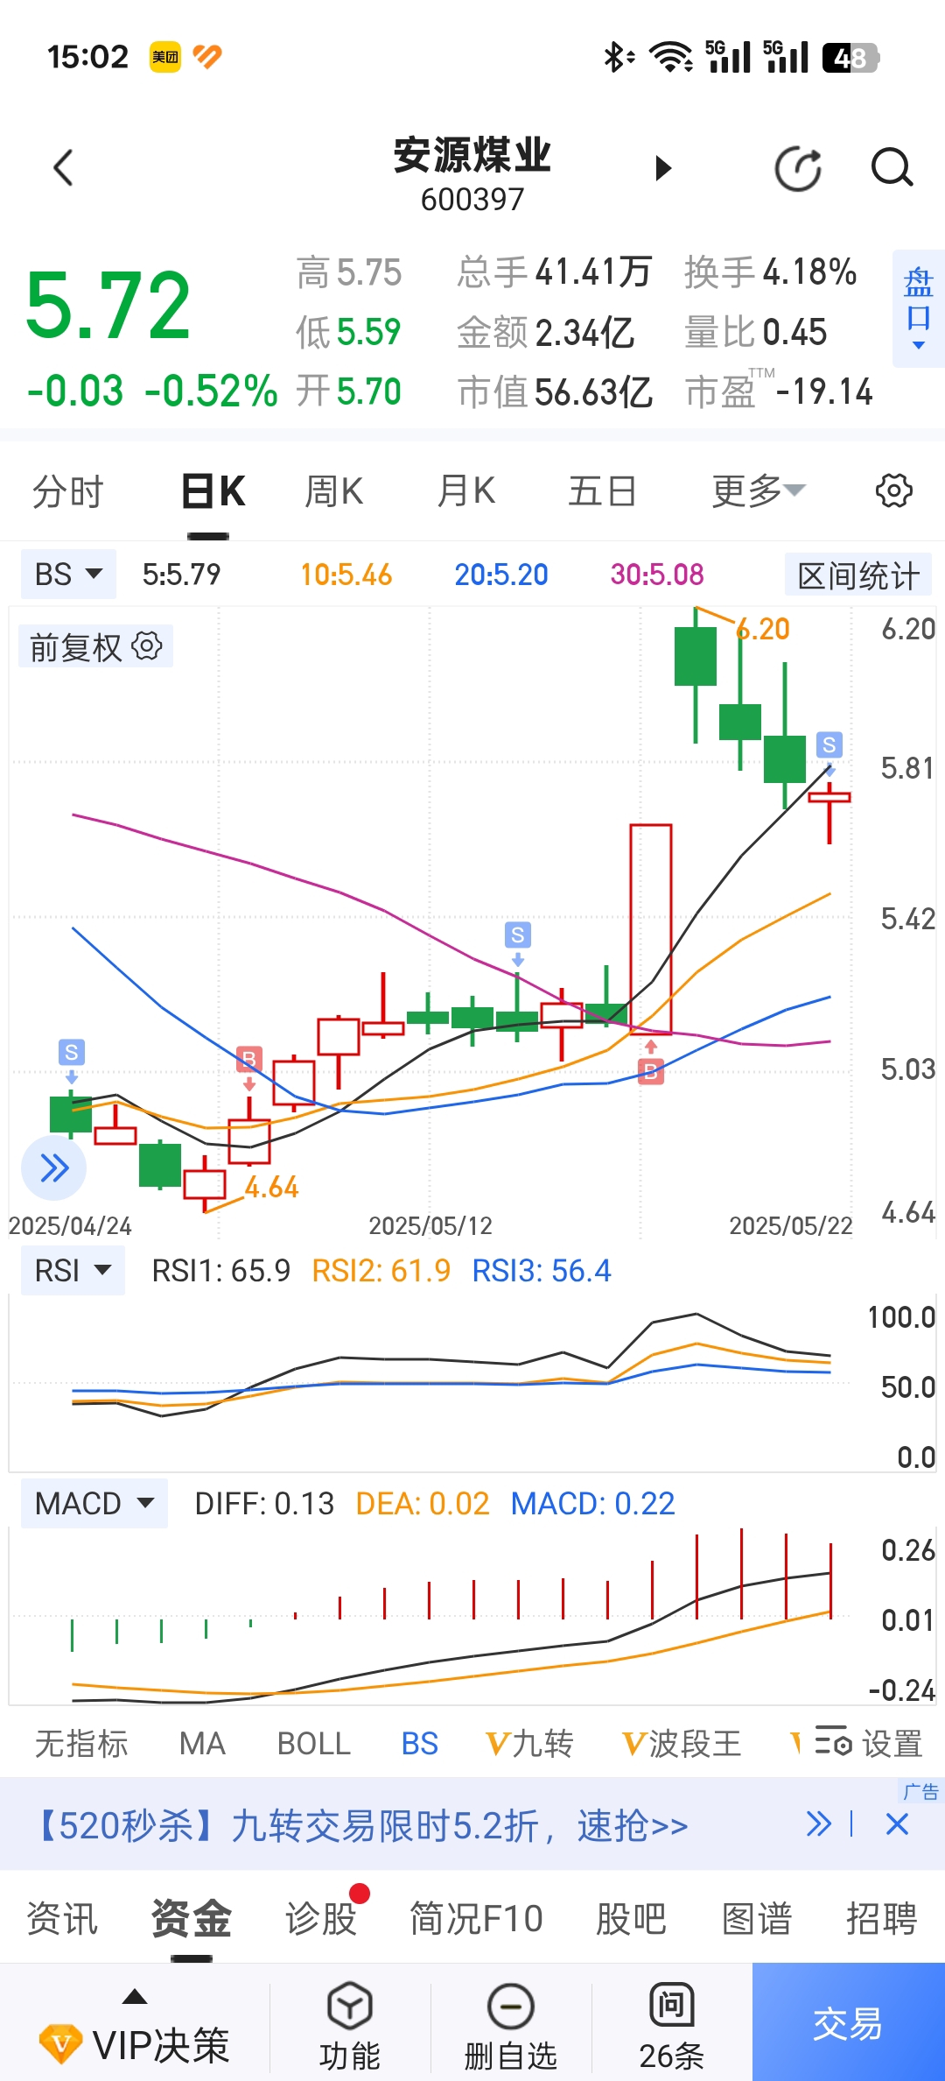The height and width of the screenshot is (2081, 945).
Task: Select BS overlay indicator in bottom row
Action: [x=419, y=1743]
